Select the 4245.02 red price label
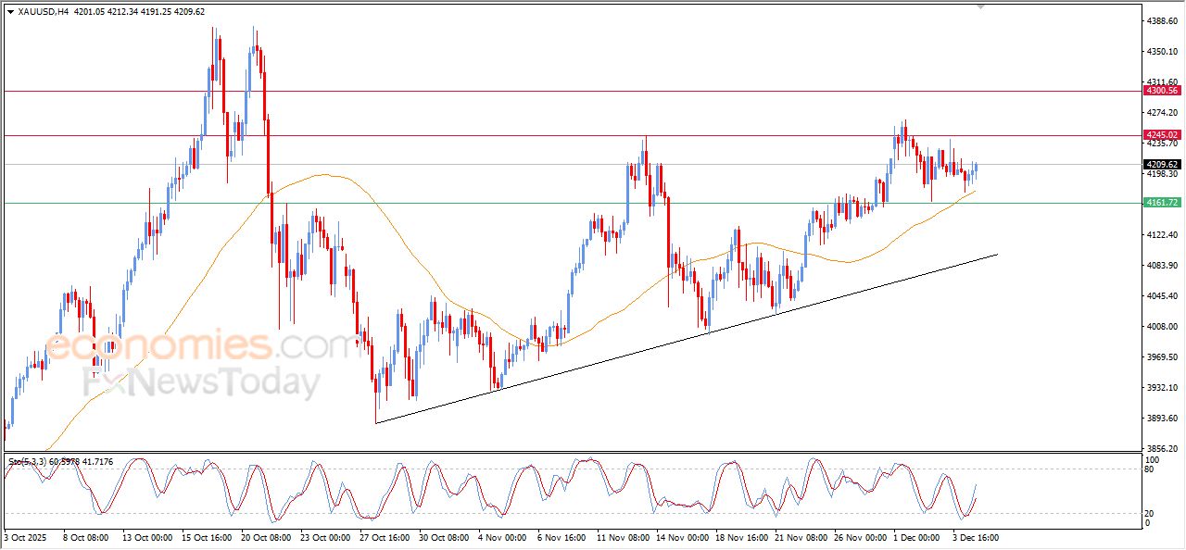The width and height of the screenshot is (1186, 550). (1161, 135)
